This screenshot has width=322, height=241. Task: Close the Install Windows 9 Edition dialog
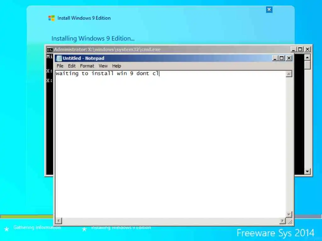tap(269, 9)
